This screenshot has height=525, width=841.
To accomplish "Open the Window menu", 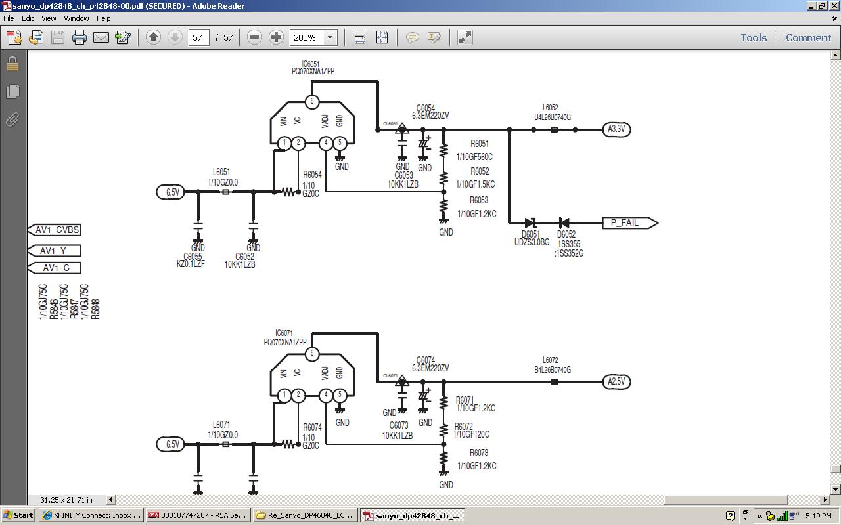I will coord(76,18).
